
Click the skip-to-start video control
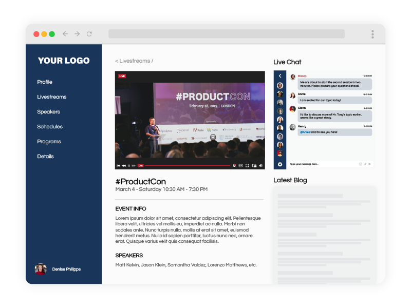tap(118, 166)
